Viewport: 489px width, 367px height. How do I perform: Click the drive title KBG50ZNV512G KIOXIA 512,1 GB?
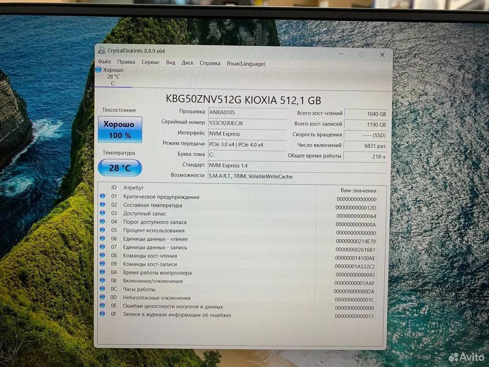(x=243, y=100)
